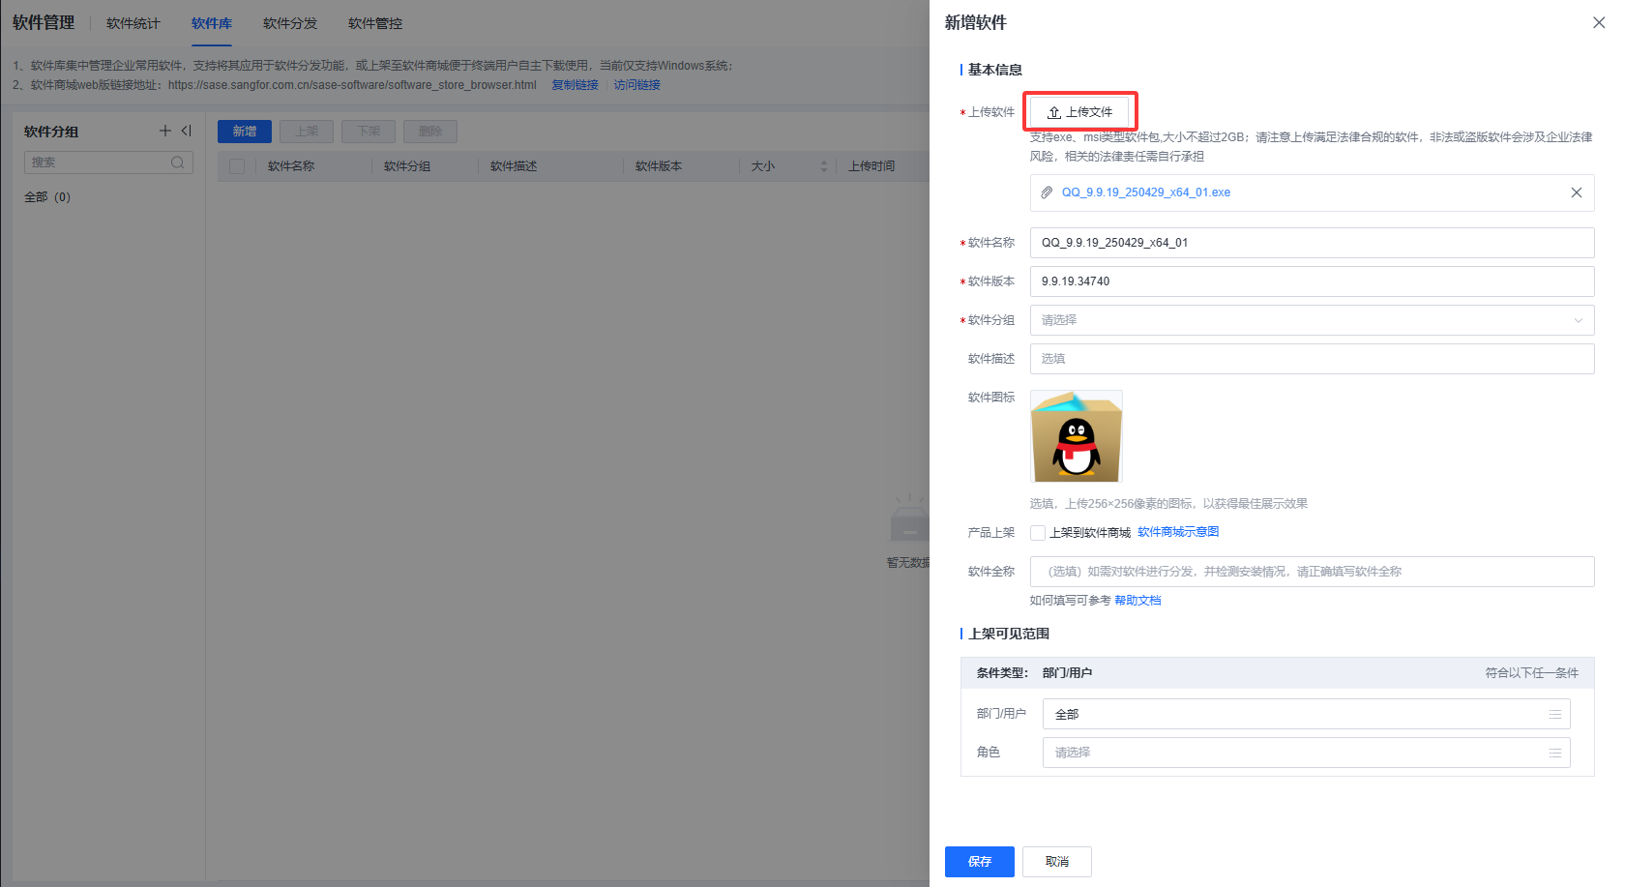Open the 部门/用户 全部 selector
Image resolution: width=1625 pixels, height=887 pixels.
(x=1306, y=714)
